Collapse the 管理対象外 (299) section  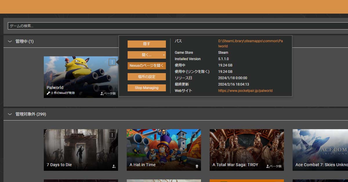pos(10,114)
